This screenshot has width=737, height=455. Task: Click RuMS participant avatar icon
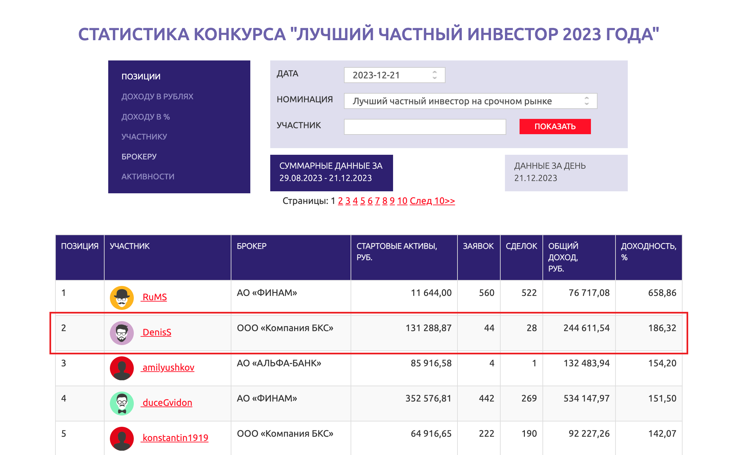pos(122,298)
